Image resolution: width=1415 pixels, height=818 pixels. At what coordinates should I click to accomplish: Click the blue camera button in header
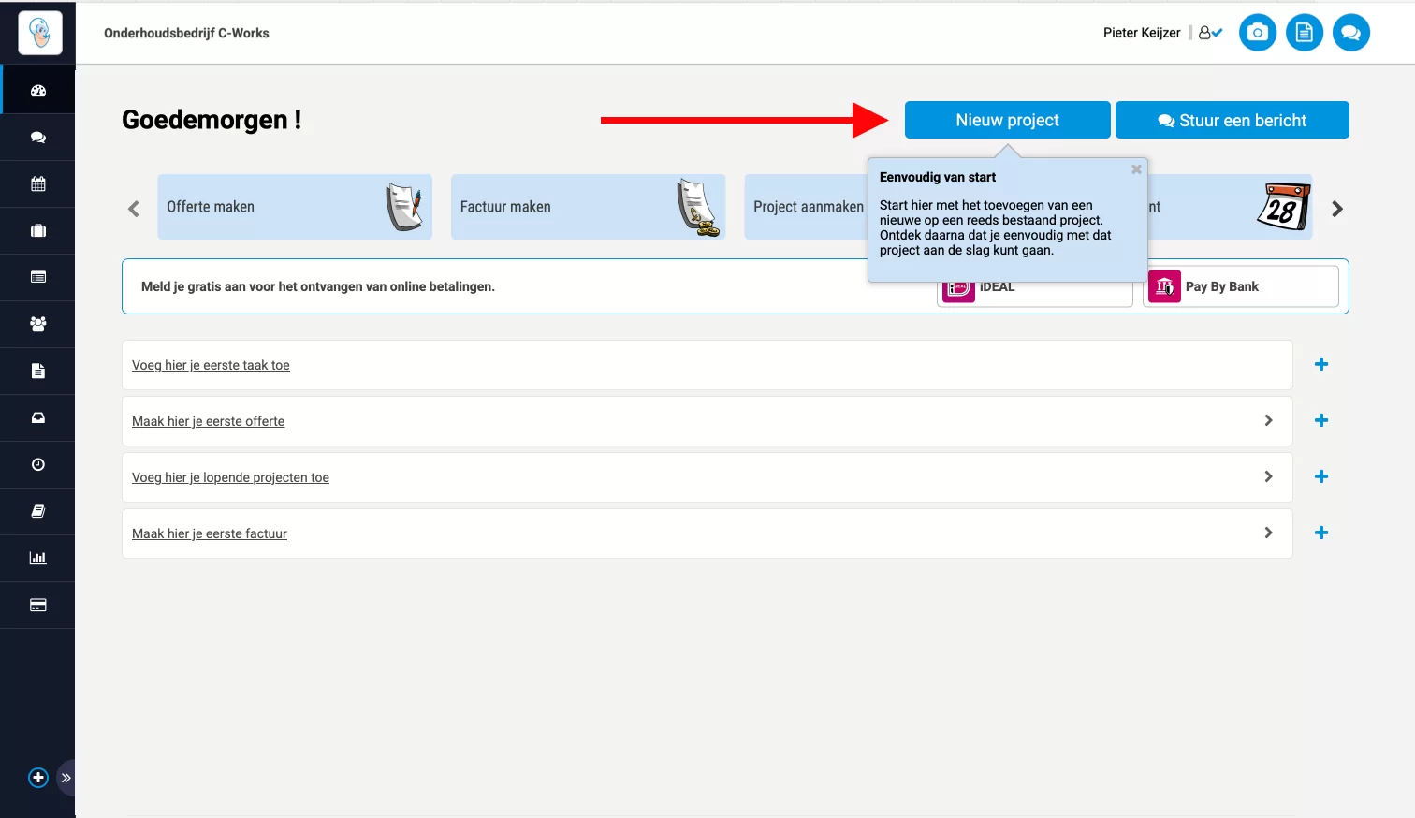point(1257,33)
